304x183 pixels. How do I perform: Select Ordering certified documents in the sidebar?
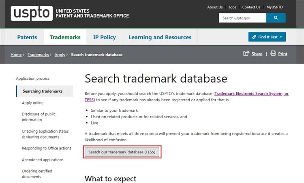click(37, 174)
